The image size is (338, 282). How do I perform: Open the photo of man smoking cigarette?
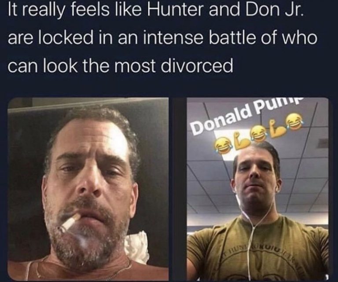[x=88, y=189]
